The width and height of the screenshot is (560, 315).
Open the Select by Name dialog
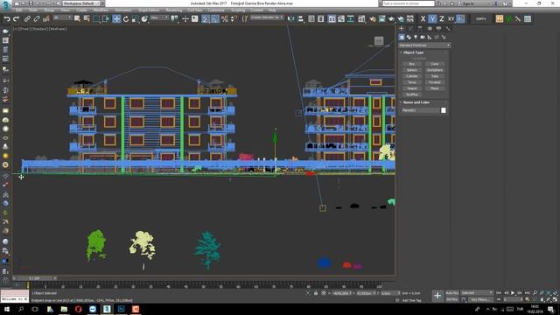pos(87,18)
